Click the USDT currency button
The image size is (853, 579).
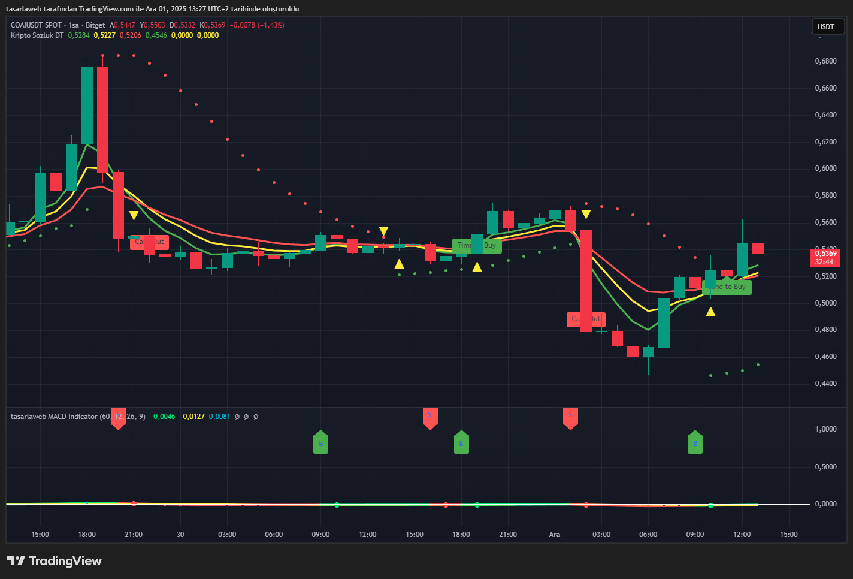coord(827,26)
